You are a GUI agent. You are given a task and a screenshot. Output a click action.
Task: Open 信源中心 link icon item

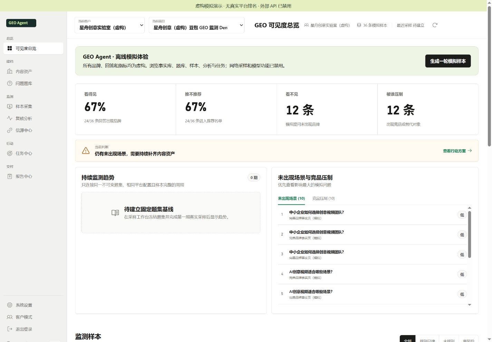33,130
